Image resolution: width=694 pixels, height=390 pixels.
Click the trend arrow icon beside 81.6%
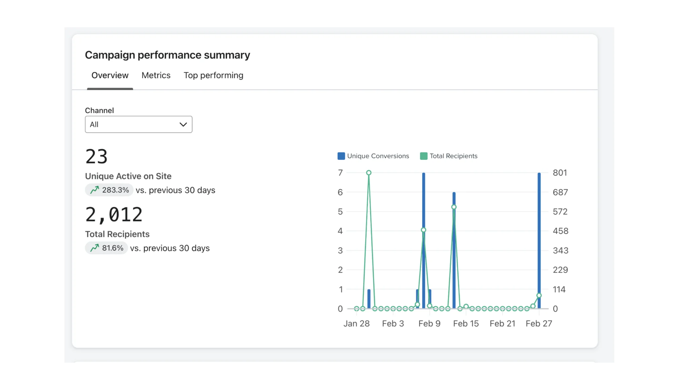pos(95,248)
